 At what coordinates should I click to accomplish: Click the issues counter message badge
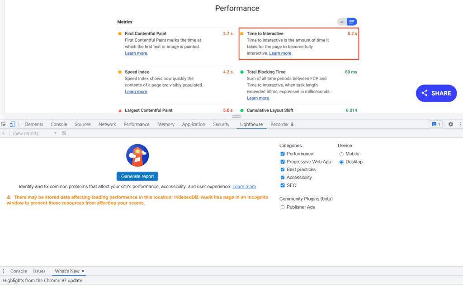point(436,124)
